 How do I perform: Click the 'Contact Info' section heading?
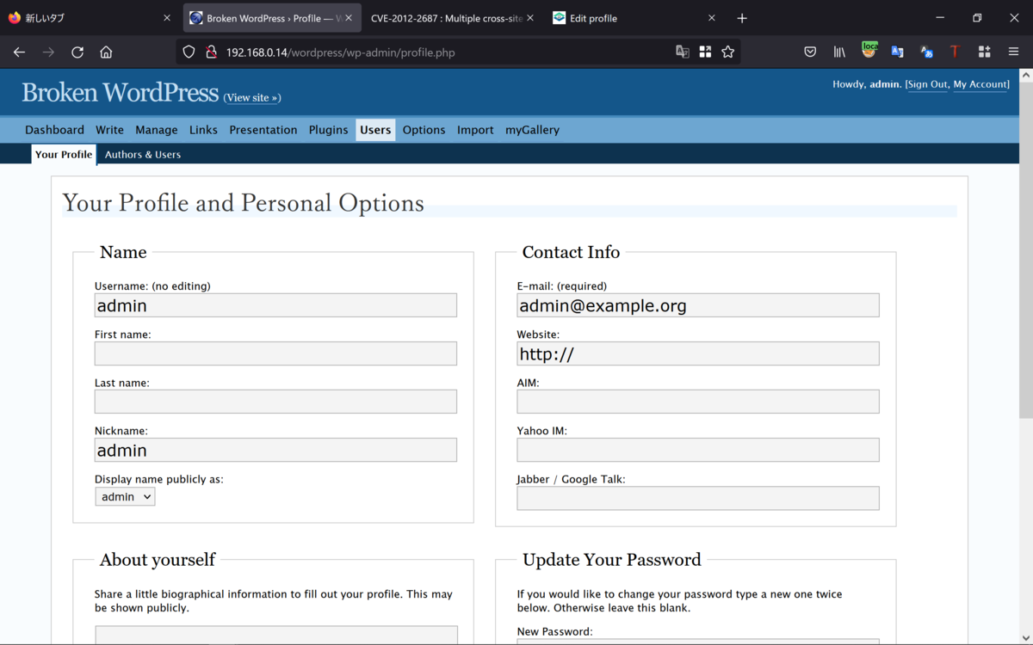click(x=571, y=252)
